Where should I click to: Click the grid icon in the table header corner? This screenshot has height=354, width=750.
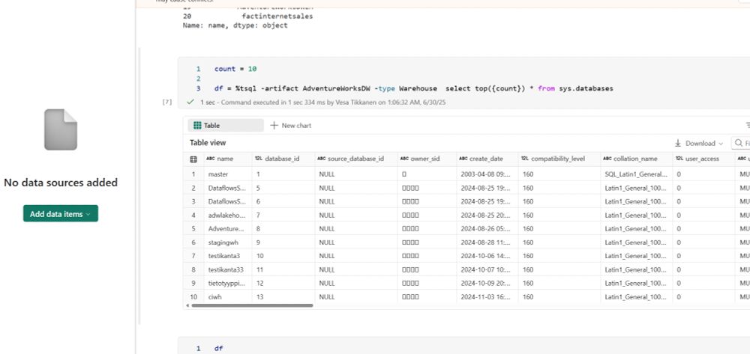tap(193, 159)
